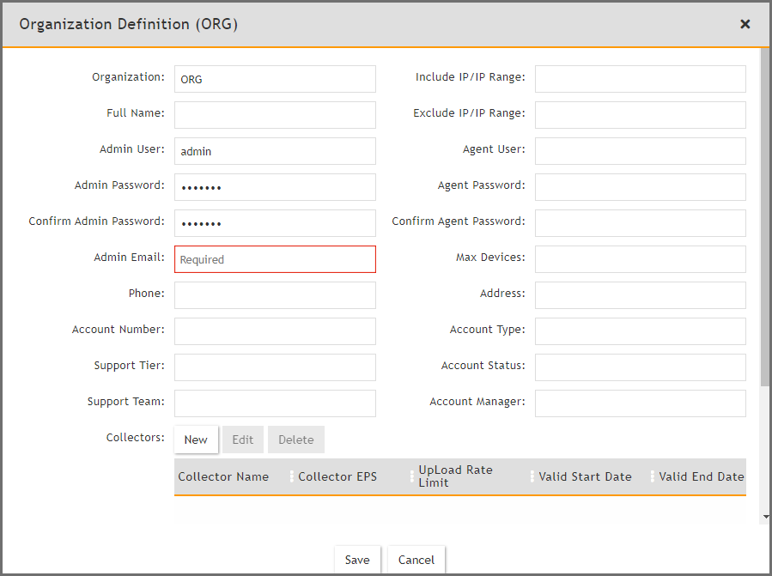Click the Exclude IP/IP Range field
The width and height of the screenshot is (772, 576).
pos(640,115)
